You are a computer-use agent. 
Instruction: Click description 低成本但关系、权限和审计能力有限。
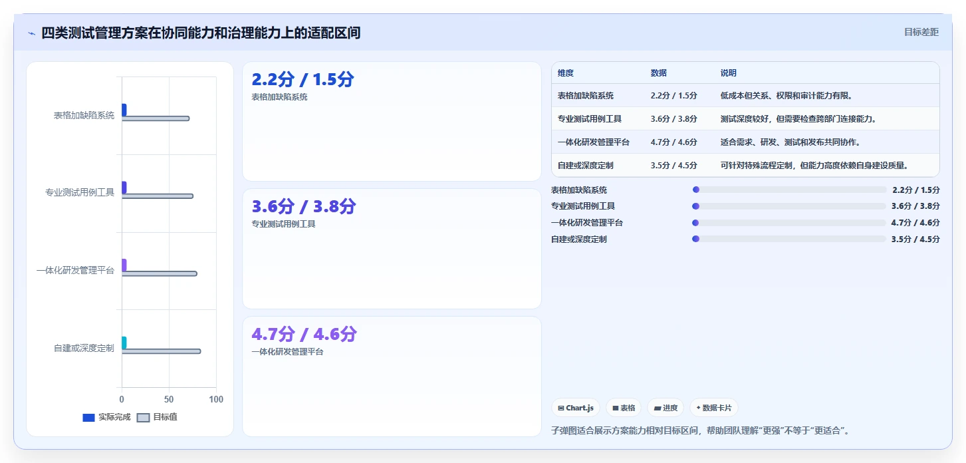786,96
